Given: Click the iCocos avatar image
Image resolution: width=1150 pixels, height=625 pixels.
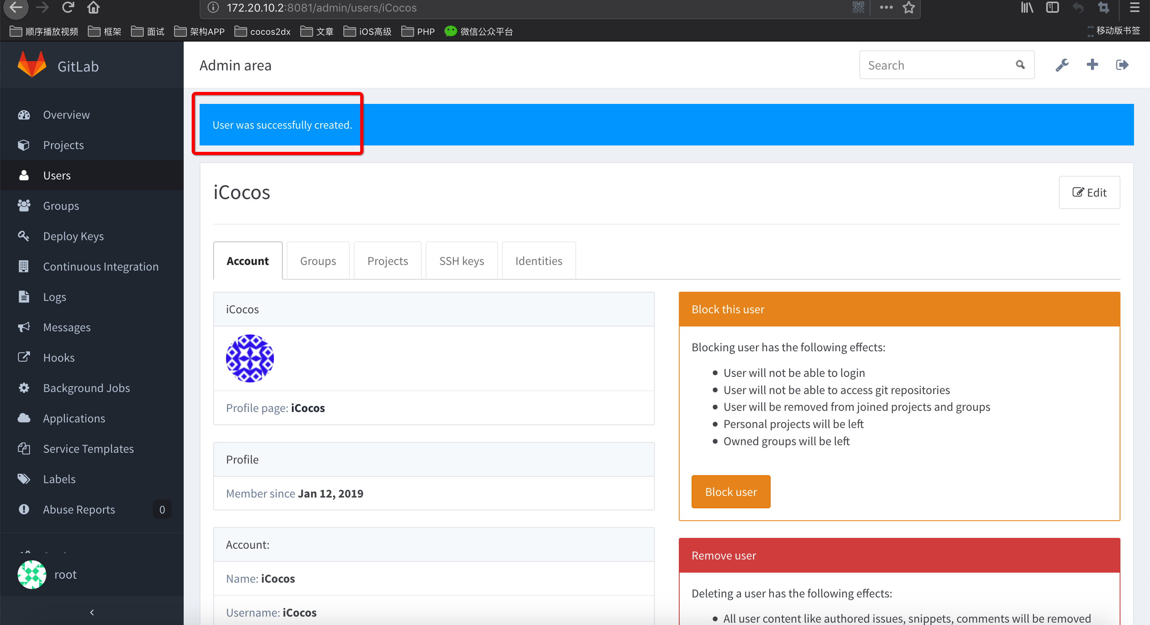Looking at the screenshot, I should [x=250, y=358].
